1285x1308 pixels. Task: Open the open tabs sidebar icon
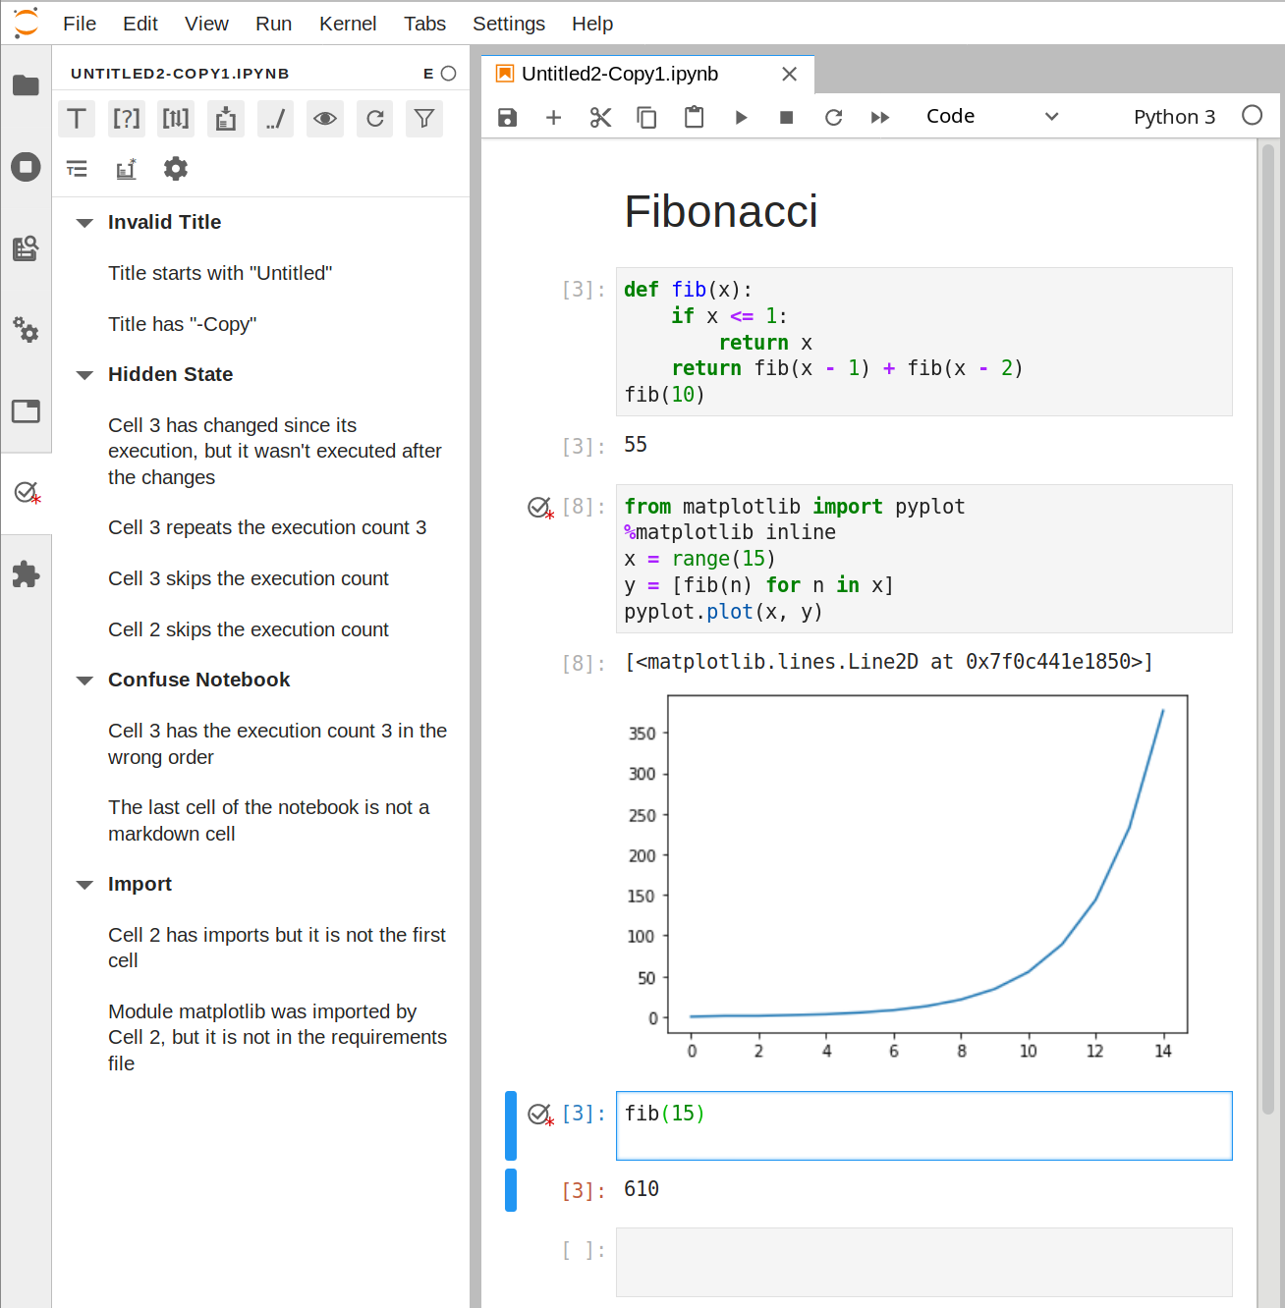pyautogui.click(x=26, y=410)
